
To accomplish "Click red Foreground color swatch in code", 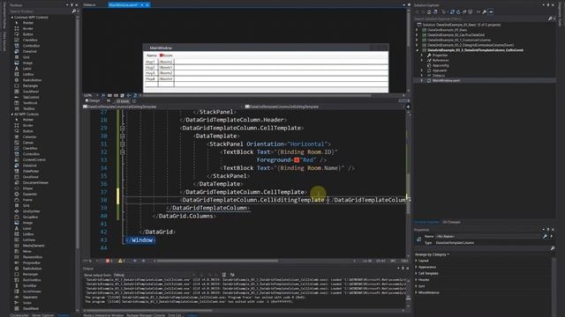I will [x=297, y=160].
